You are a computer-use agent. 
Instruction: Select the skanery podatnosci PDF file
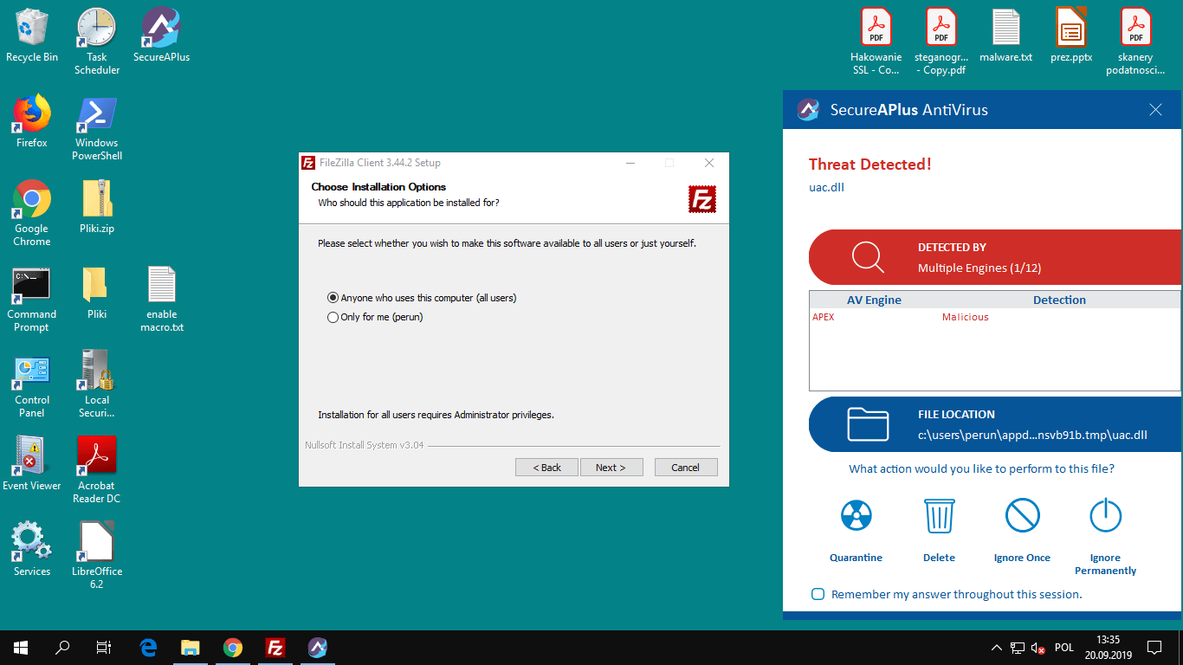click(x=1136, y=42)
